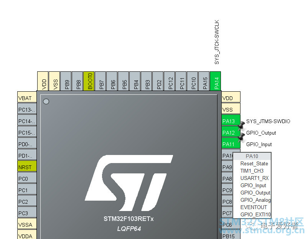Click the PD0-.. pin

27,143
